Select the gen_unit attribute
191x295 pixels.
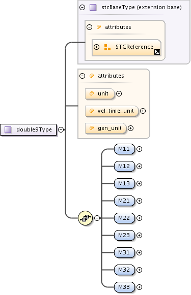point(106,128)
